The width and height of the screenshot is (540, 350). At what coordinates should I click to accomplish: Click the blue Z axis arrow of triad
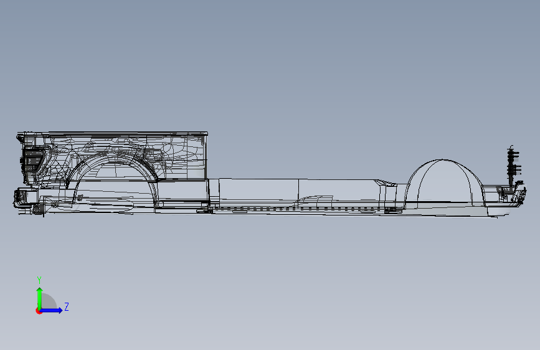[52, 310]
